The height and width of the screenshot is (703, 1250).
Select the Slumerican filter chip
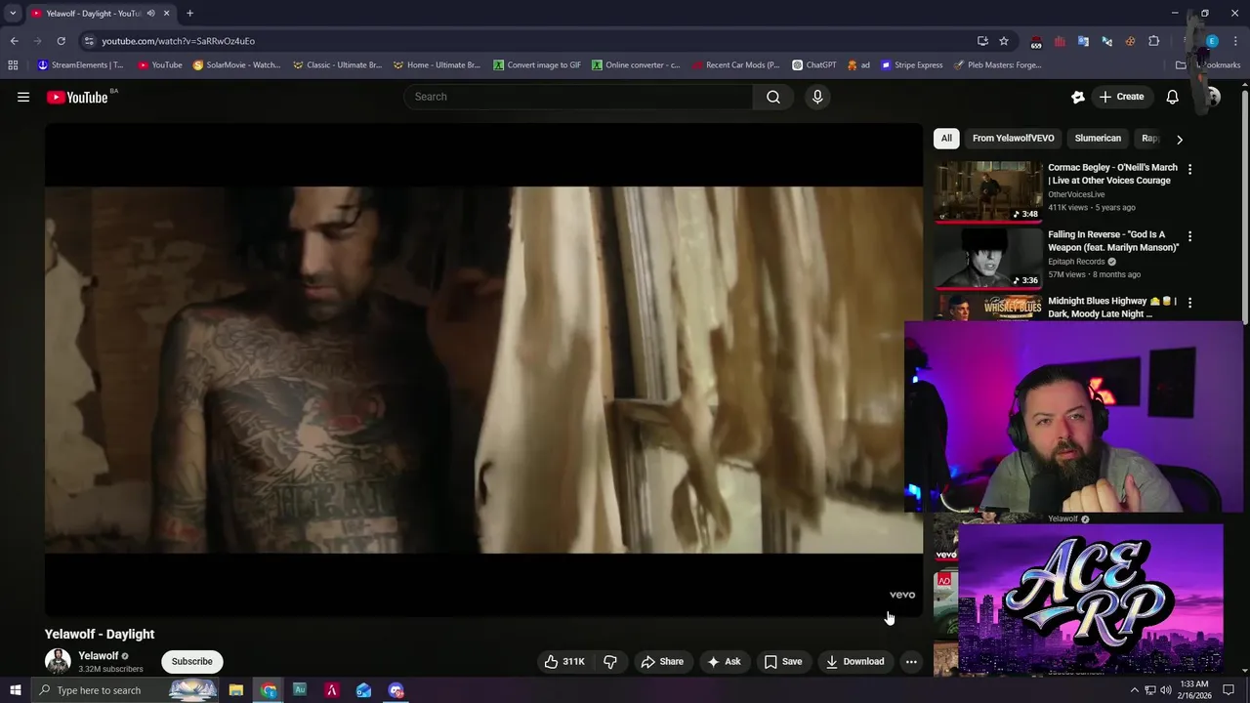coord(1098,138)
